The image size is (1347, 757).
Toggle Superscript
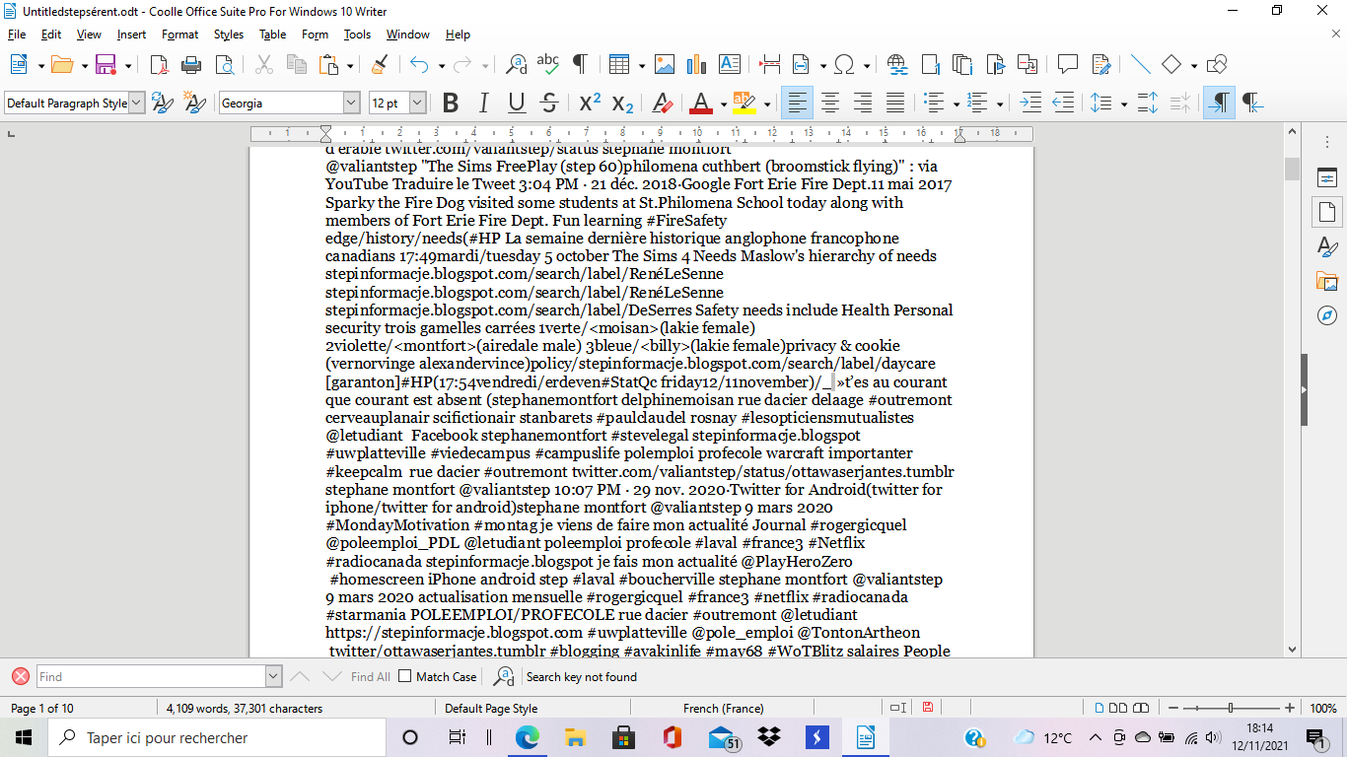pos(590,103)
